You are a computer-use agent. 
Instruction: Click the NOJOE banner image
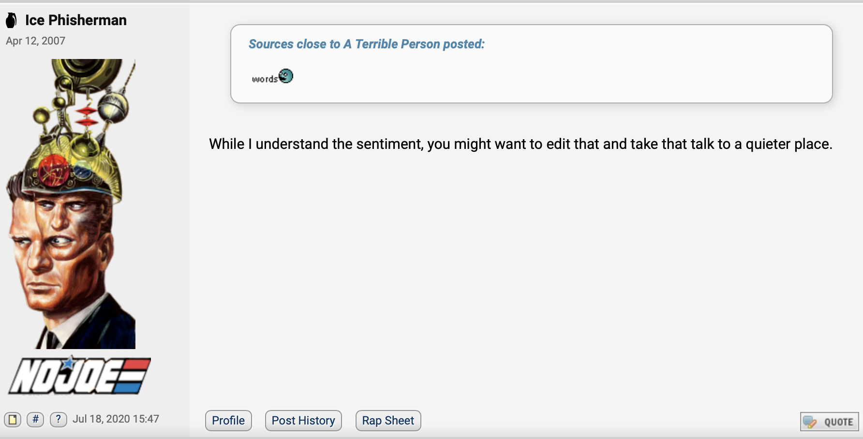[79, 376]
